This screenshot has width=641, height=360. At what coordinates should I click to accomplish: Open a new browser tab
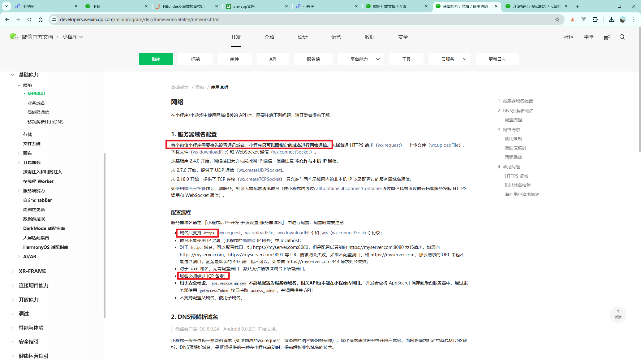(577, 6)
